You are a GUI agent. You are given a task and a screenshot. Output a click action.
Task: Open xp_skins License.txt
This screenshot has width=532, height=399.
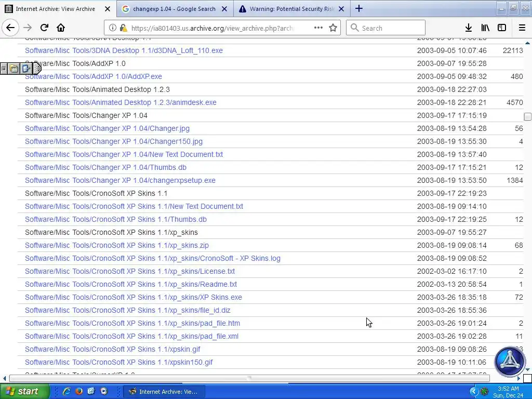[x=129, y=271]
